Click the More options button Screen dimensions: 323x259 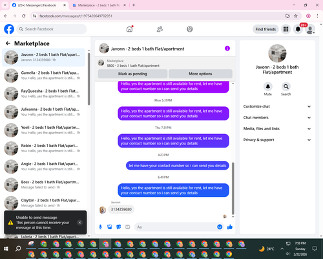pos(200,74)
